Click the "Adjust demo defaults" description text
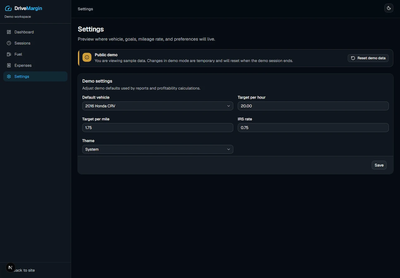 point(141,88)
